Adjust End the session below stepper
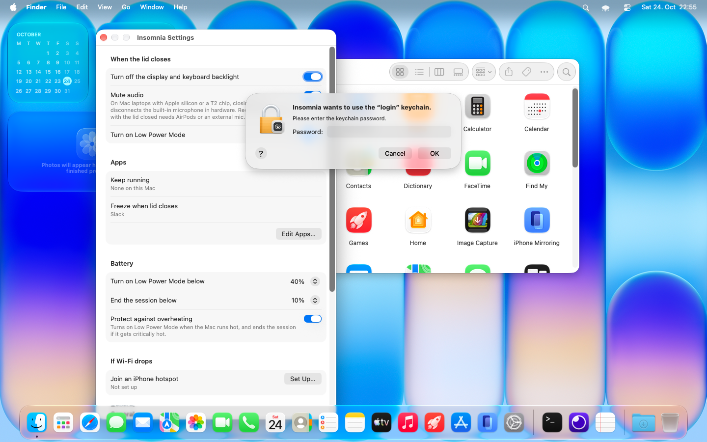707x442 pixels. coord(315,300)
